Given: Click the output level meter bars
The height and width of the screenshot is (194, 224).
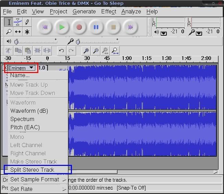Looking at the screenshot, I should click(x=171, y=23).
